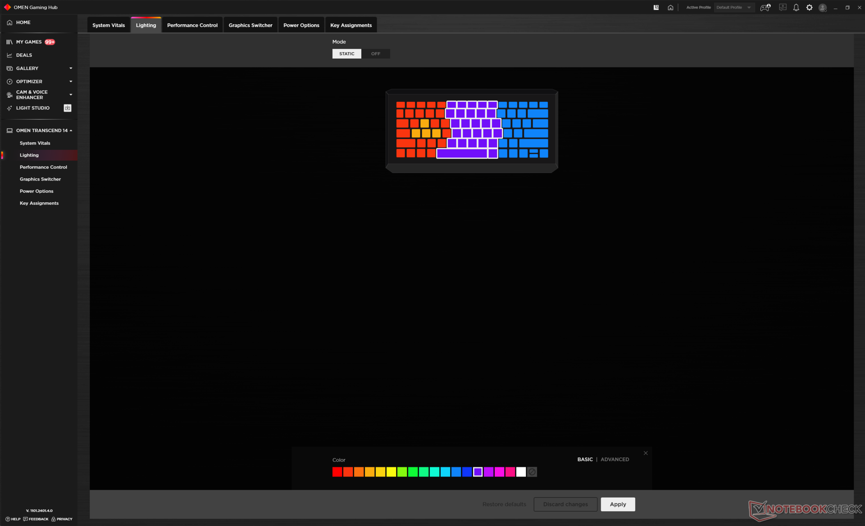Close the color panel with X
Image resolution: width=865 pixels, height=526 pixels.
coord(646,453)
